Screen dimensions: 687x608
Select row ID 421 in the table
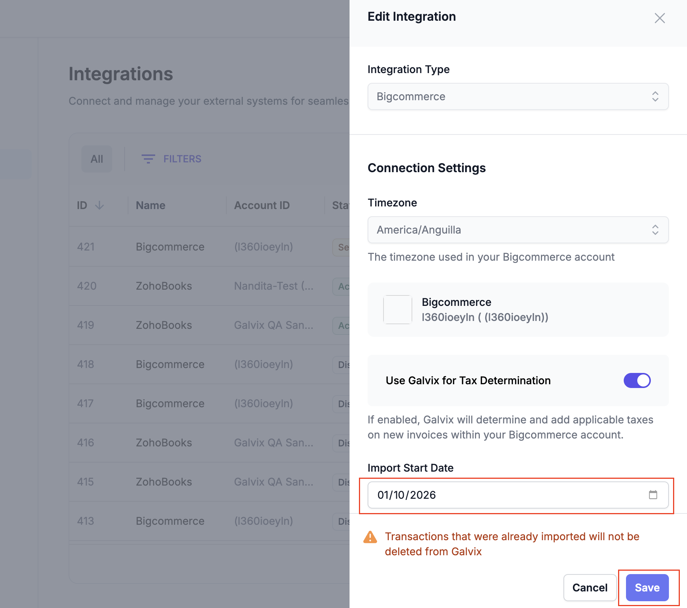(86, 247)
